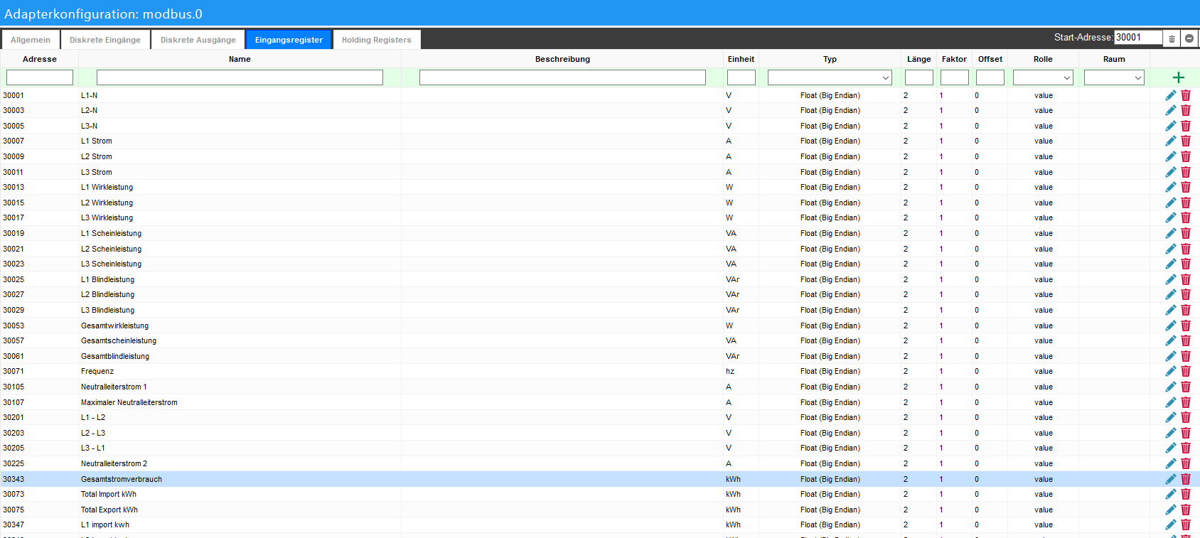Select the address cell 30205
Viewport: 1200px width, 538px height.
[14, 448]
